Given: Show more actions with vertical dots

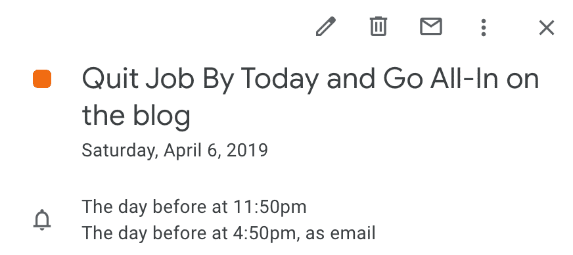Looking at the screenshot, I should pos(484,28).
